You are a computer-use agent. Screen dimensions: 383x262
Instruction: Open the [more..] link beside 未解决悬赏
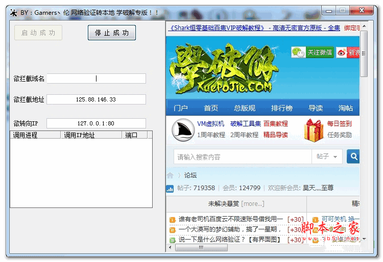(253, 203)
